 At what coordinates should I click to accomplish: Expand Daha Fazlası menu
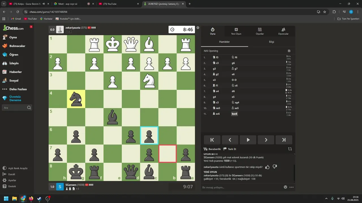(x=17, y=89)
